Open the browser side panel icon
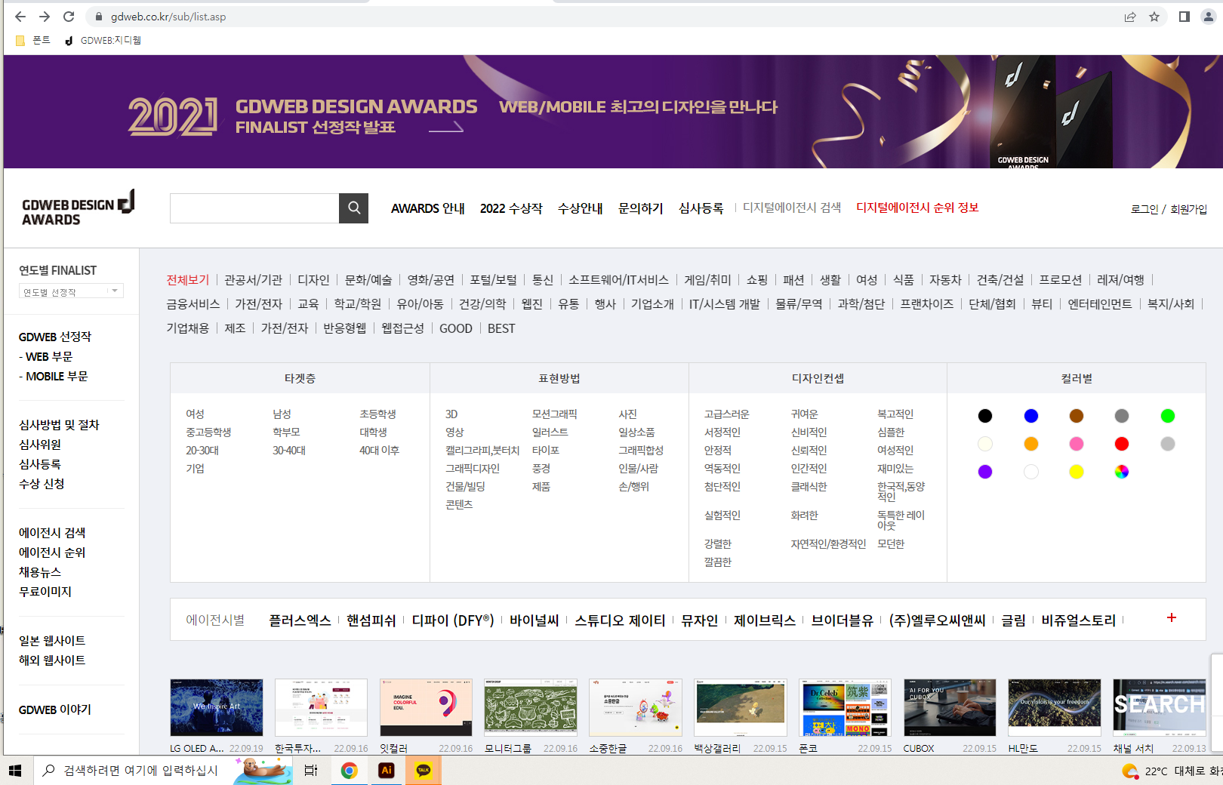Viewport: 1223px width, 785px height. 1184,17
